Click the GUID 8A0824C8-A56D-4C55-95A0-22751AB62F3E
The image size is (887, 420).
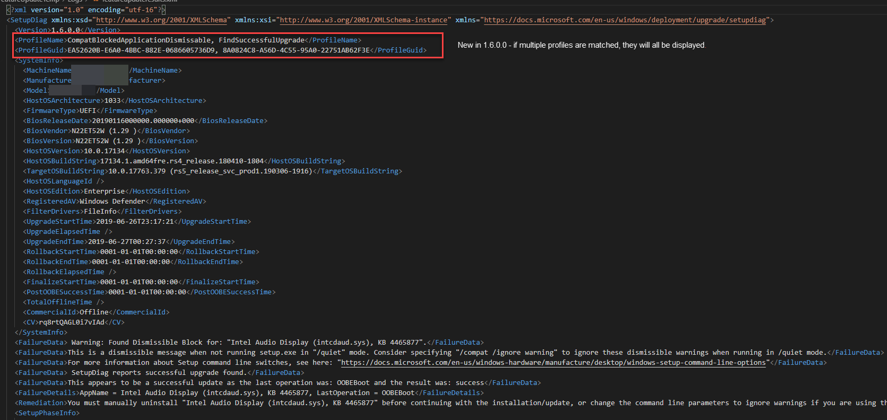[296, 50]
